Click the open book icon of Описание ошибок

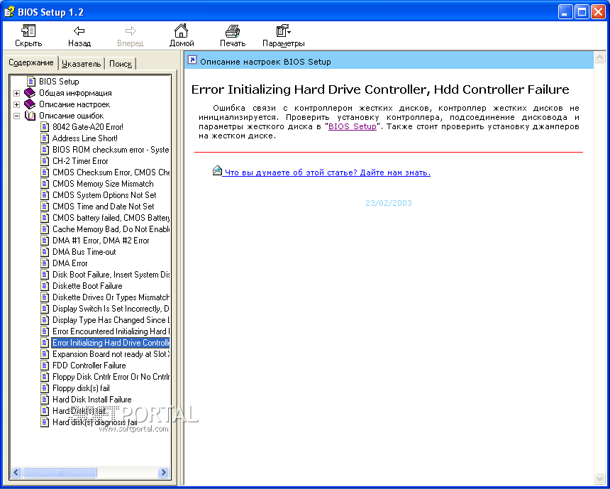pyautogui.click(x=30, y=116)
